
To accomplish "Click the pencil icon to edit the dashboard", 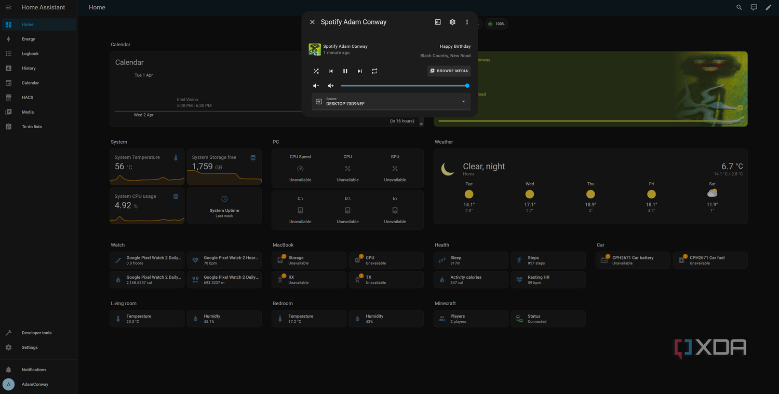I will click(769, 7).
